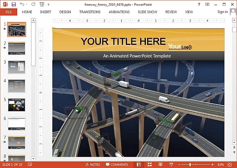Select the ANIMATIONS tab
The height and width of the screenshot is (168, 237).
pos(119,12)
